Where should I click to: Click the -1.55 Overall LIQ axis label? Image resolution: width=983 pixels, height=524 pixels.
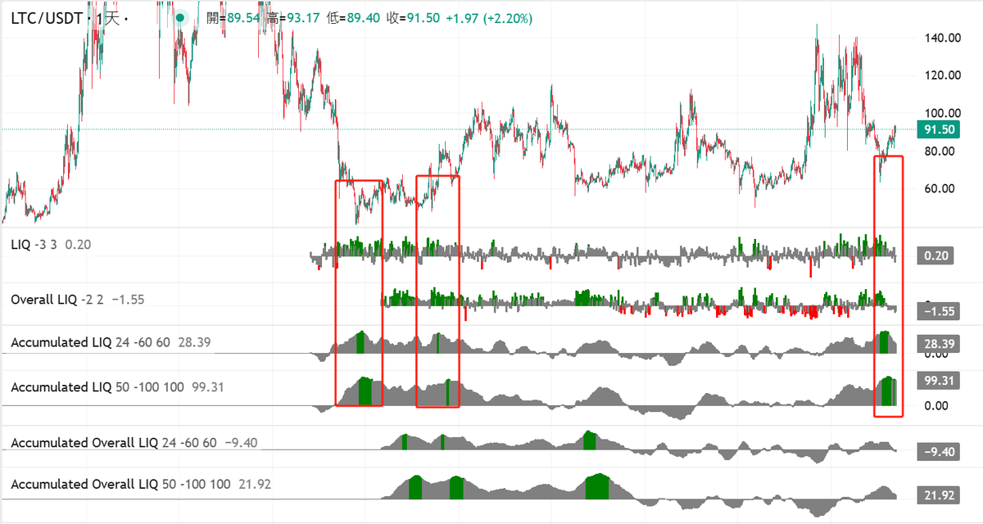click(940, 312)
